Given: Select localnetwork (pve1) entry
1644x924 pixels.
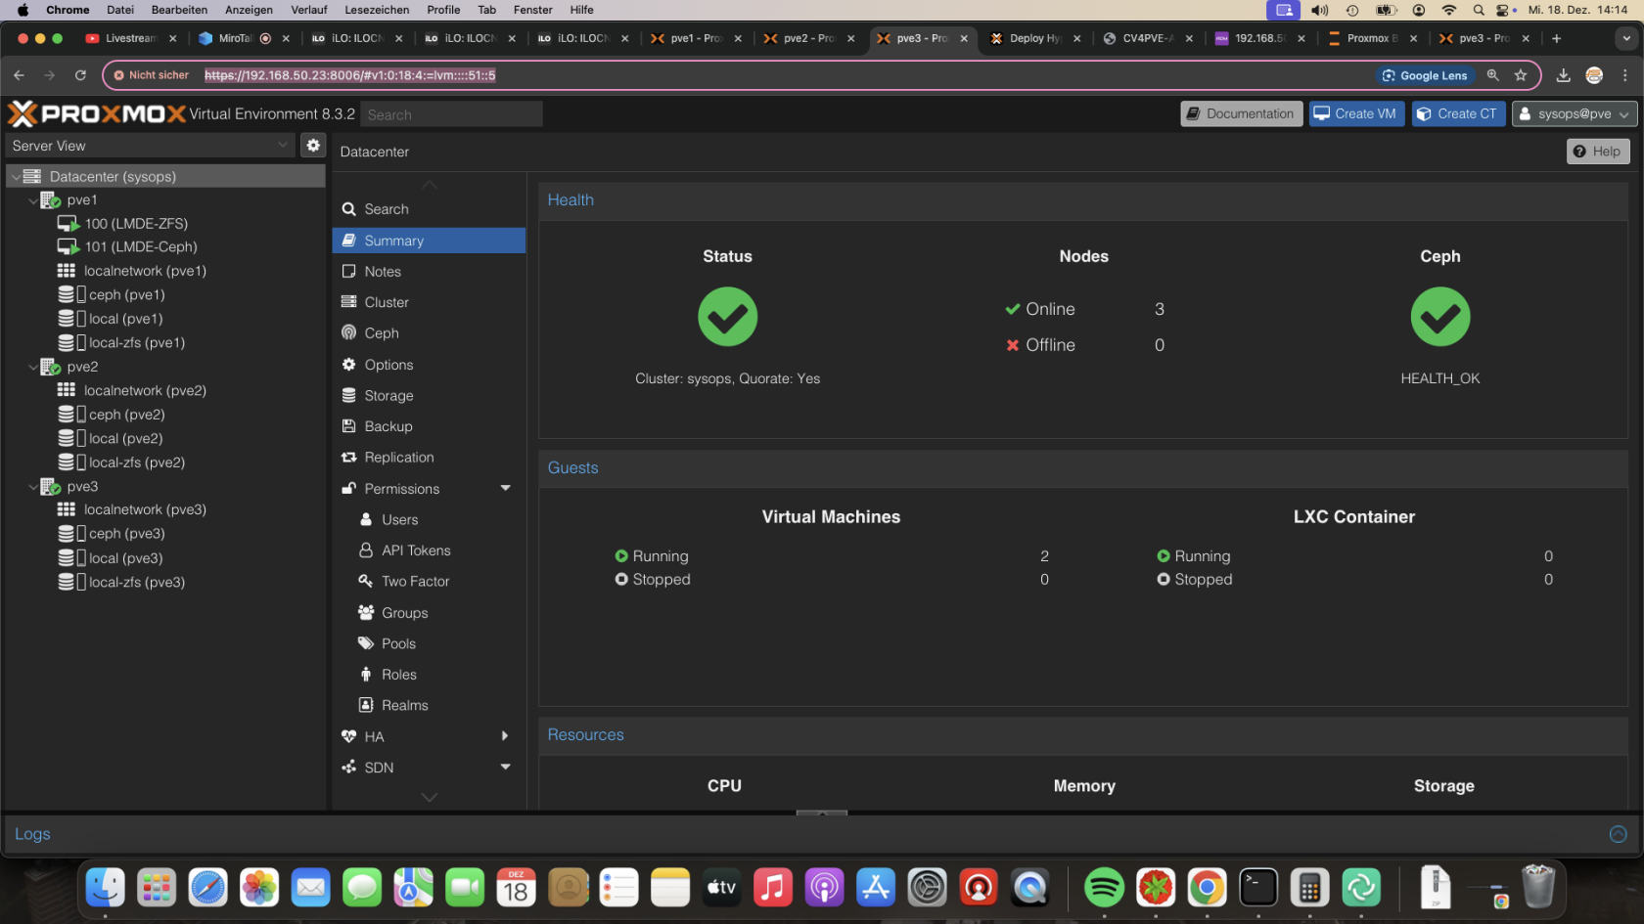Looking at the screenshot, I should point(145,271).
